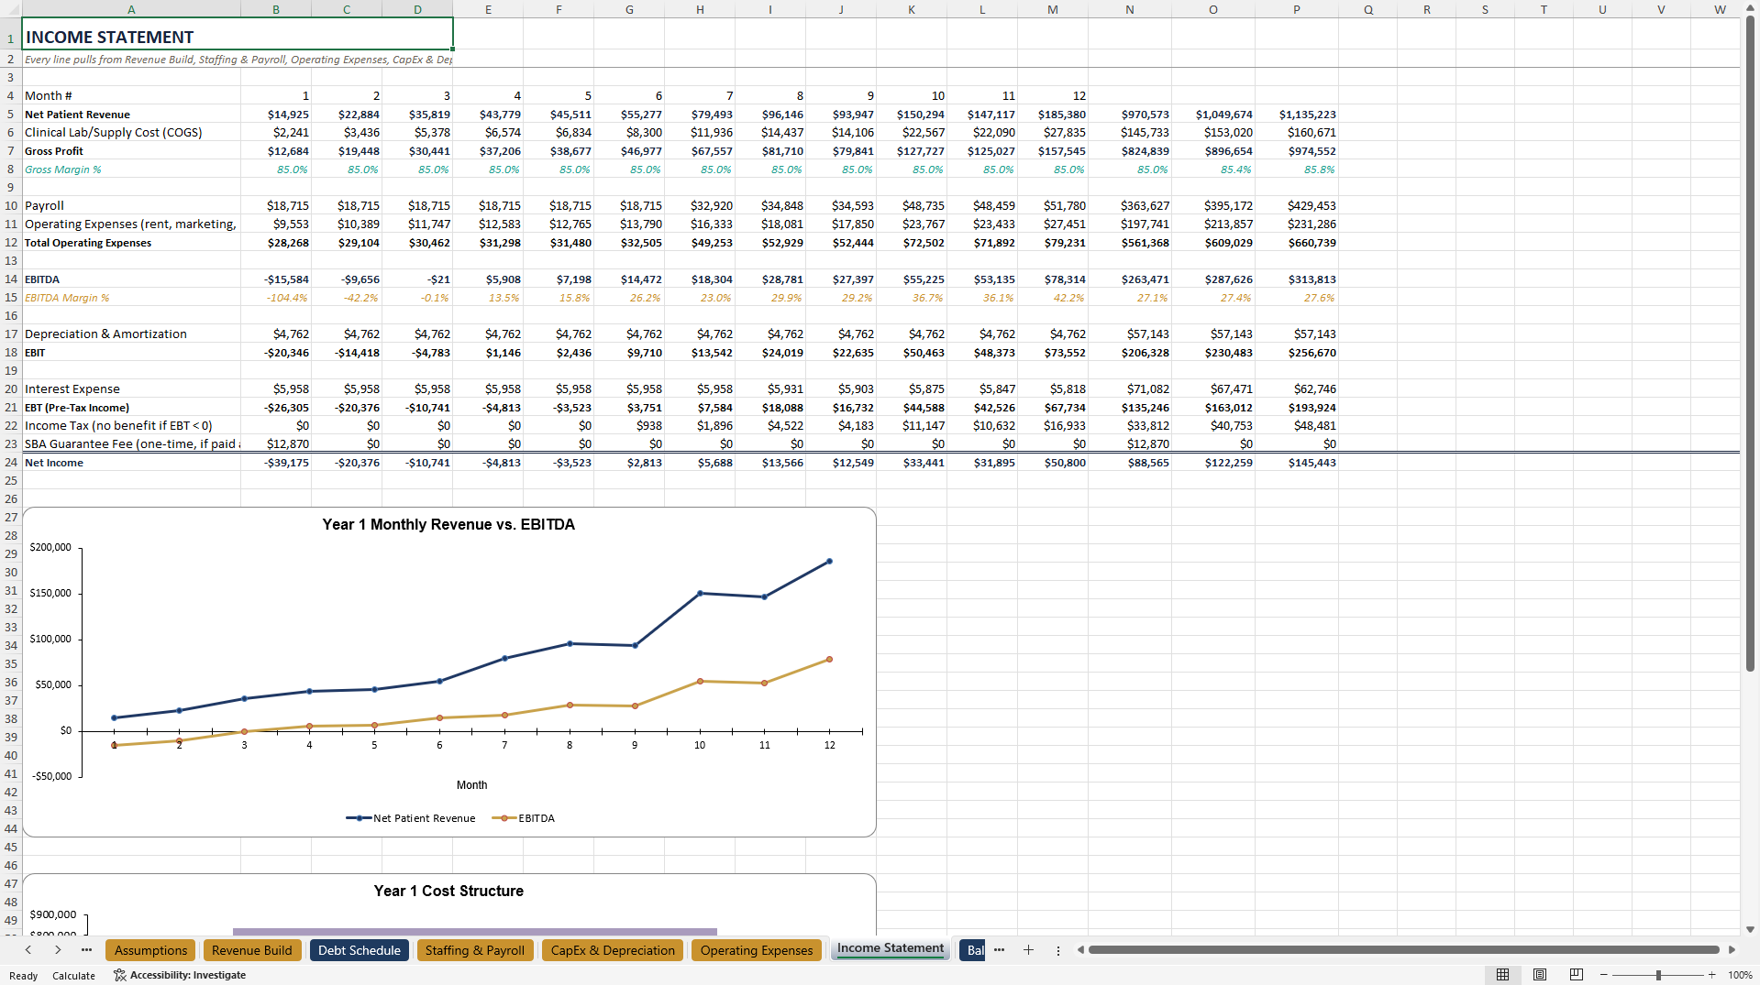
Task: Select the Net Income label cell
Action: pos(131,462)
